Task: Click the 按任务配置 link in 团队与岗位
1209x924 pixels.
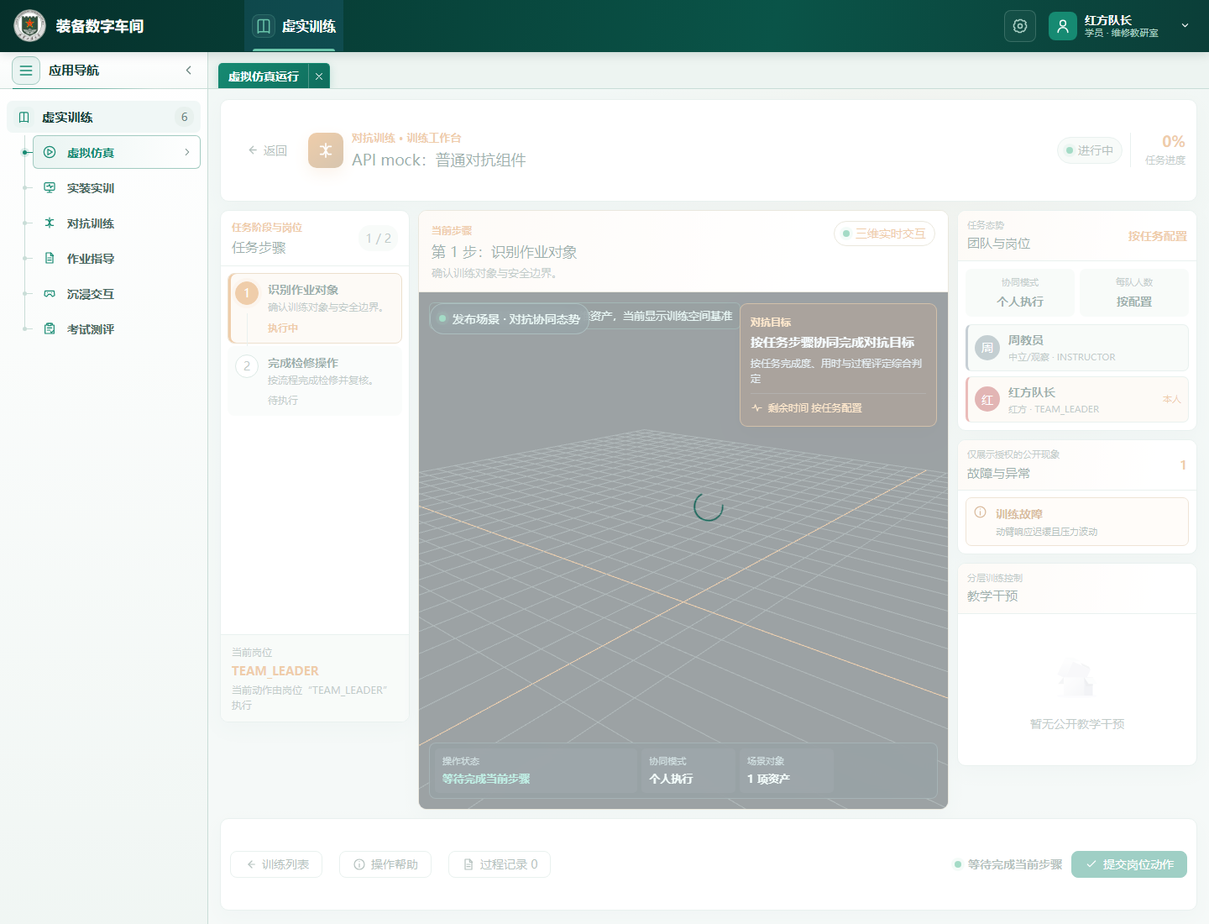Action: tap(1157, 236)
